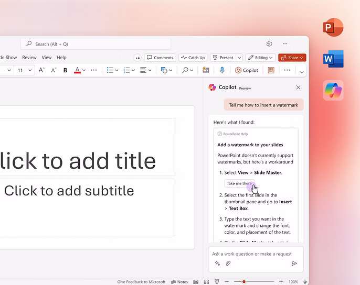Apply red font color

(77, 70)
